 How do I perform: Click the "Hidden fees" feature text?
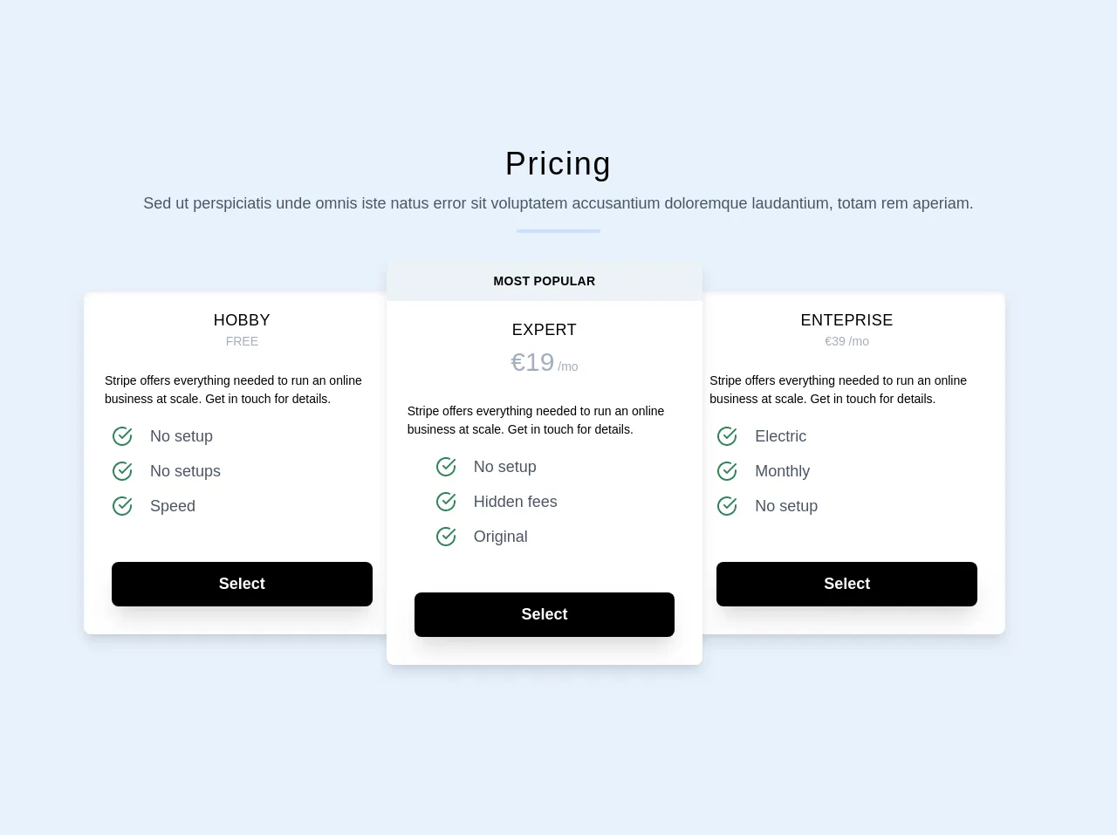[515, 502]
